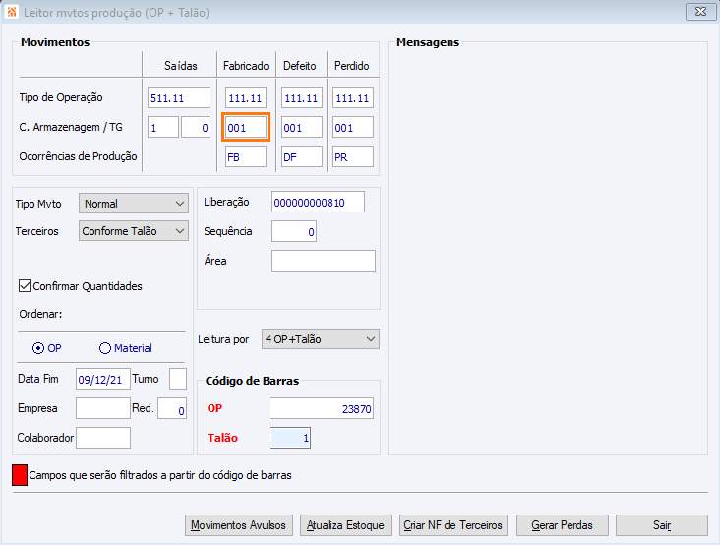Focus Ocorrências field containing DF

click(x=302, y=156)
